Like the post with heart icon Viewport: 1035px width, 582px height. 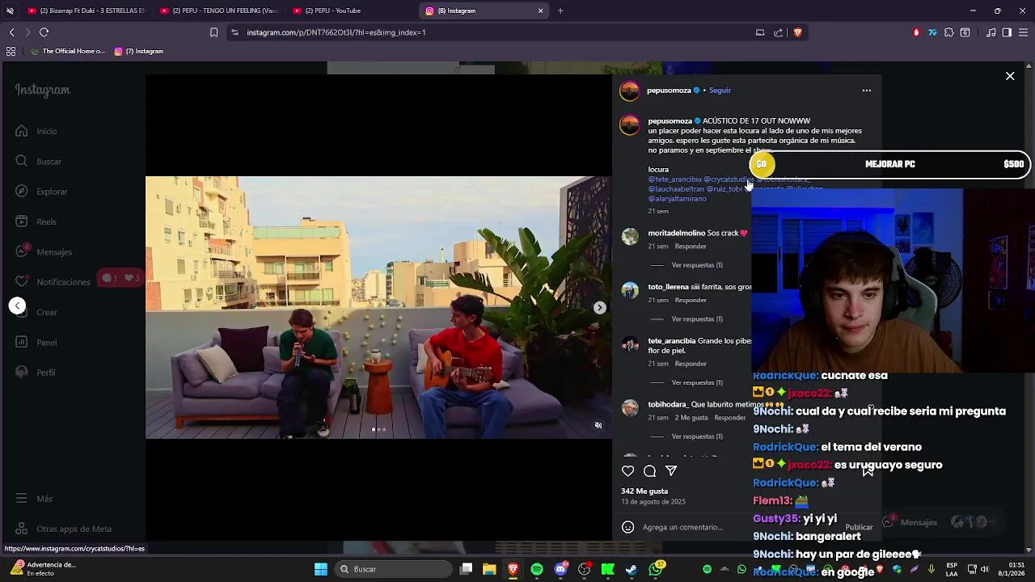coord(628,470)
